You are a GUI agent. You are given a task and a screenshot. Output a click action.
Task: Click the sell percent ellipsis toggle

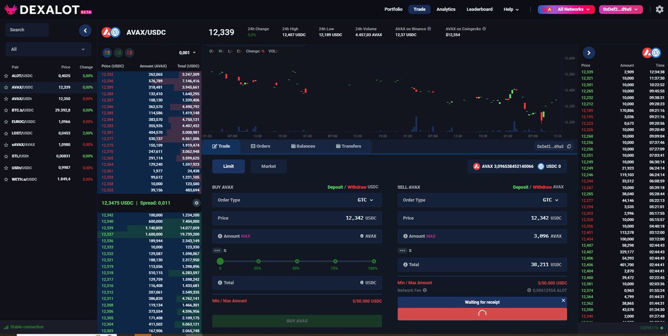(x=402, y=250)
